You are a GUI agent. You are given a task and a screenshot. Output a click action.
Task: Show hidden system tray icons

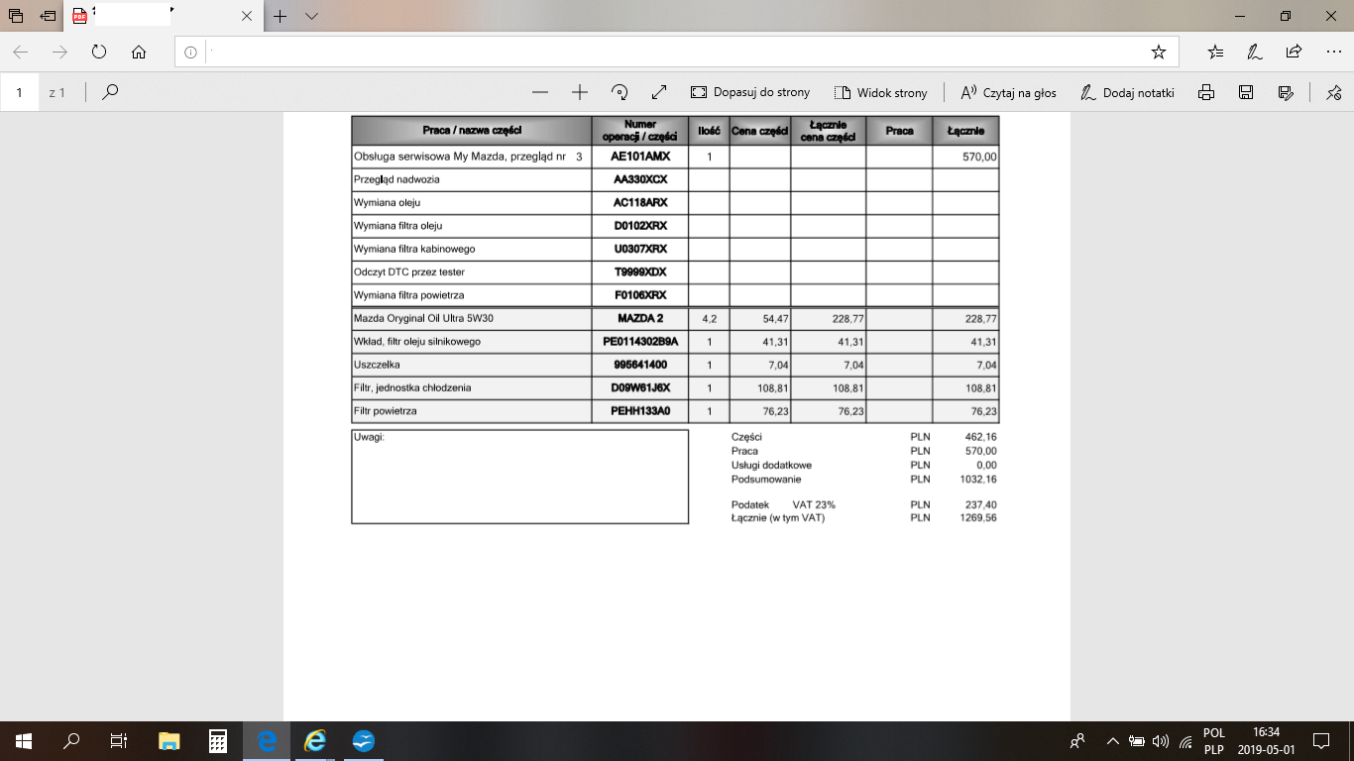[x=1112, y=741]
